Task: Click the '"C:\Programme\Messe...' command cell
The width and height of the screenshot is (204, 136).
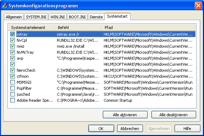Action: click(x=78, y=82)
